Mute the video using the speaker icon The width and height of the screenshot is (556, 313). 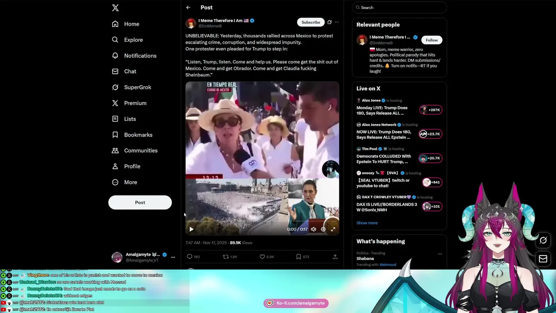(314, 229)
